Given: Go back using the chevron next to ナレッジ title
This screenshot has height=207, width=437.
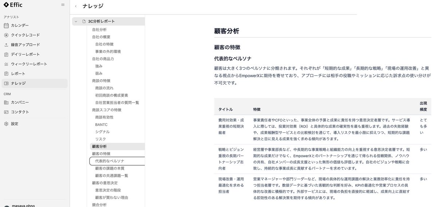Looking at the screenshot, I should [76, 6].
